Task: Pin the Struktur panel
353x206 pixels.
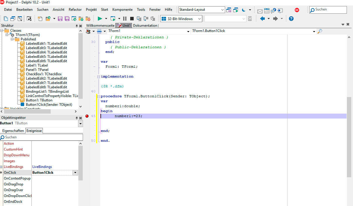Action: coord(77,26)
